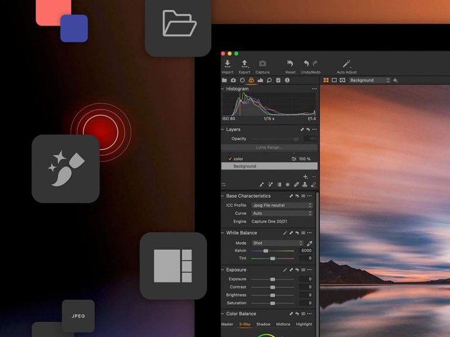Adjust the Tint slider
450x337 pixels.
[272, 259]
